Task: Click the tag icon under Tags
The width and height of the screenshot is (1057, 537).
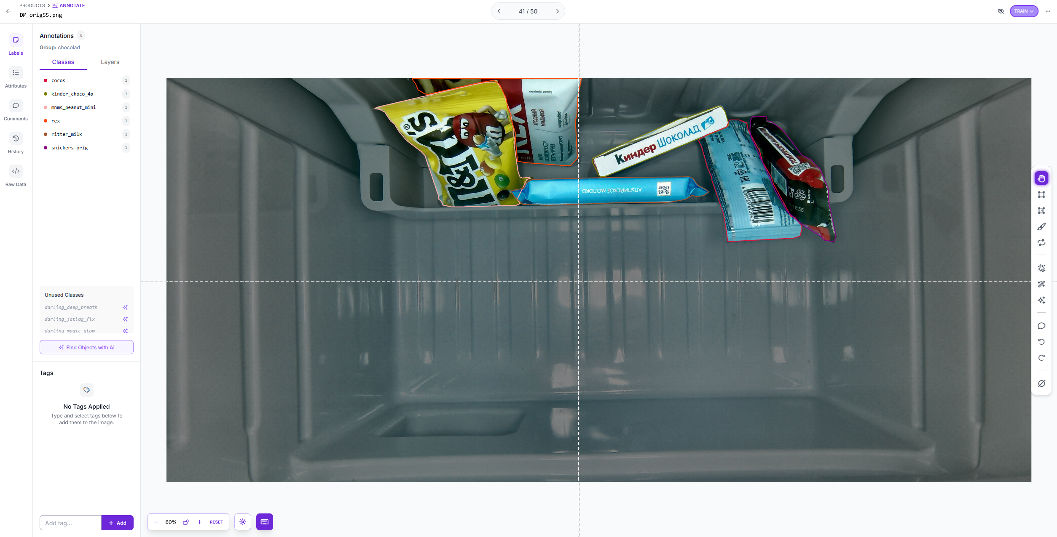Action: click(86, 390)
